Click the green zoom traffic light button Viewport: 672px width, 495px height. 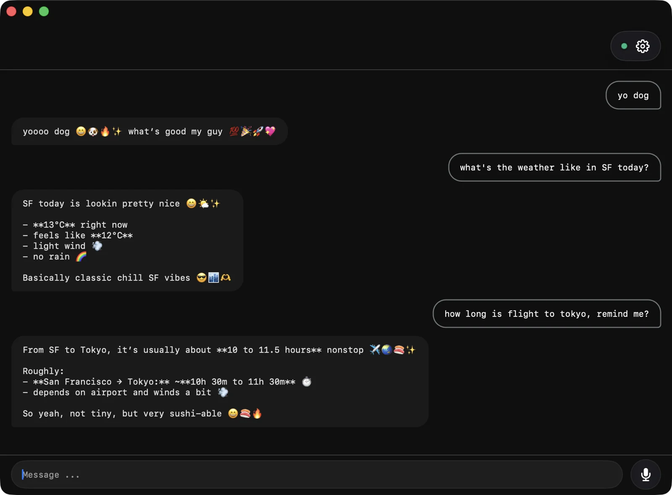[x=44, y=11]
